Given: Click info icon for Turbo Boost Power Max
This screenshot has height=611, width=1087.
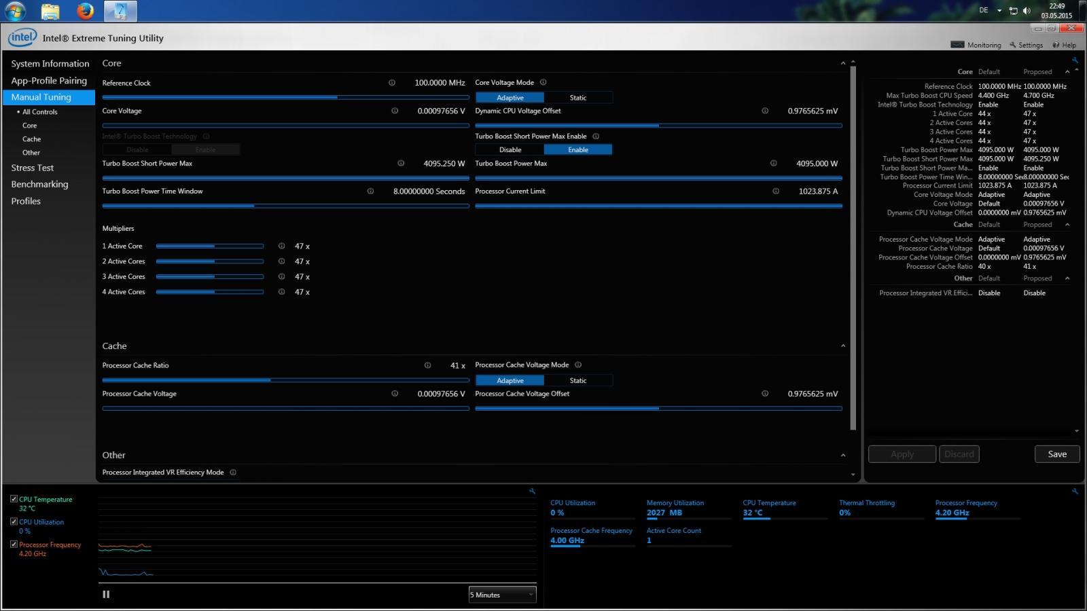Looking at the screenshot, I should click(x=773, y=163).
